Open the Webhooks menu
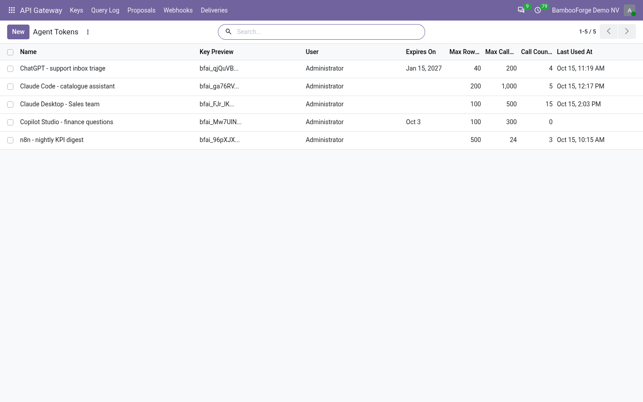643x402 pixels. tap(178, 10)
